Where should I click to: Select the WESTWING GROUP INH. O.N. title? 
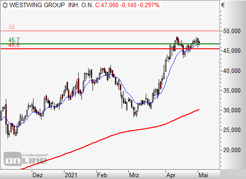click(x=51, y=5)
